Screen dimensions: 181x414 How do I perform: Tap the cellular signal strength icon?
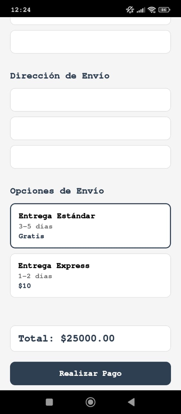141,10
